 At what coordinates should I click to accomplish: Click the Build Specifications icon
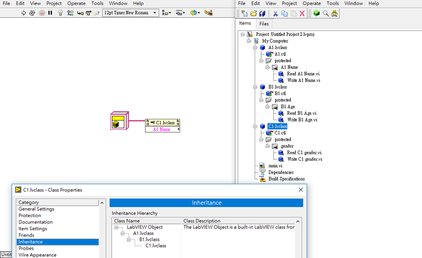coord(262,179)
